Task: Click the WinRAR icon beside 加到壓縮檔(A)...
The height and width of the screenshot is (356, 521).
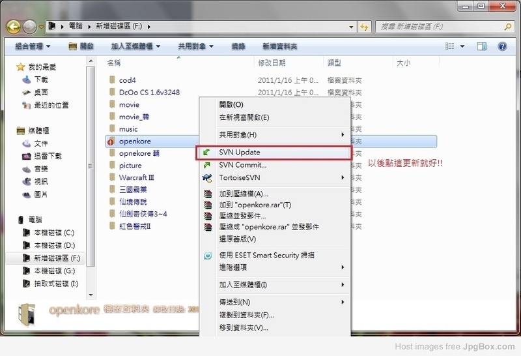Action: pyautogui.click(x=207, y=194)
